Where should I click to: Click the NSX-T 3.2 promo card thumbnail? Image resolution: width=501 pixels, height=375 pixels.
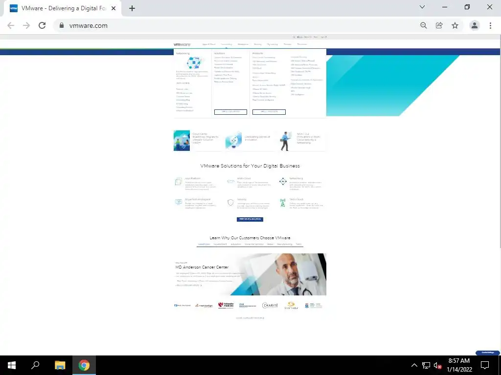[285, 141]
